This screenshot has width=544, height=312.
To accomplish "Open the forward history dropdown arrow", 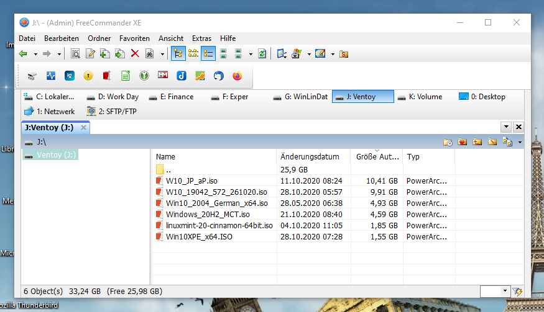I will point(59,54).
